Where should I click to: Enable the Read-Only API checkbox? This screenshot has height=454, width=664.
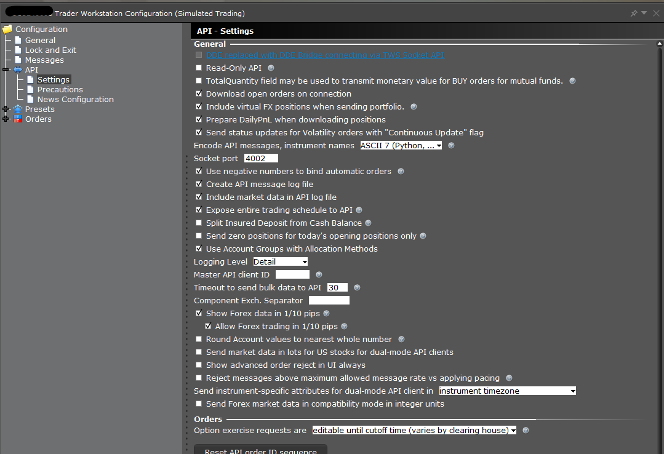click(x=198, y=68)
